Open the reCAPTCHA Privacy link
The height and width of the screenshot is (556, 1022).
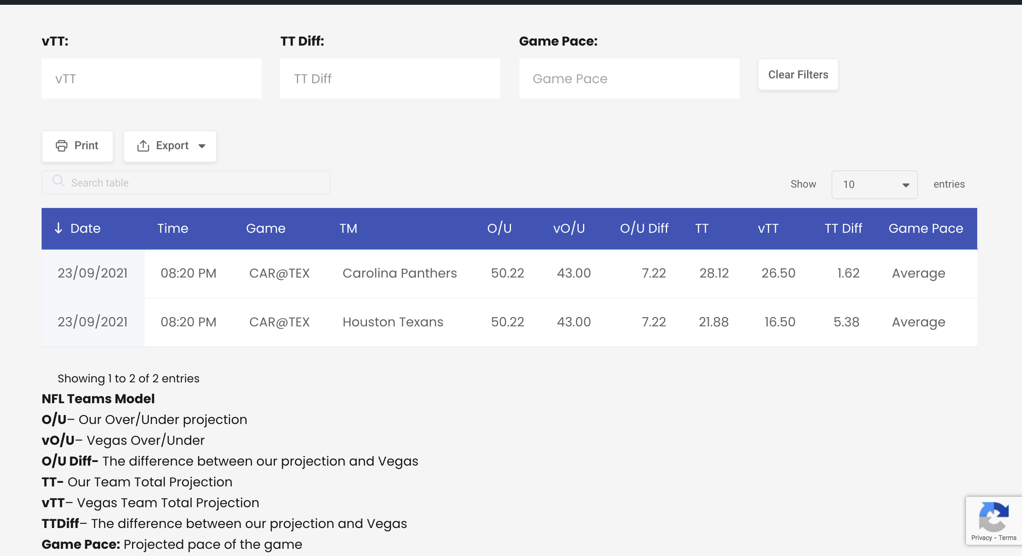pyautogui.click(x=981, y=538)
